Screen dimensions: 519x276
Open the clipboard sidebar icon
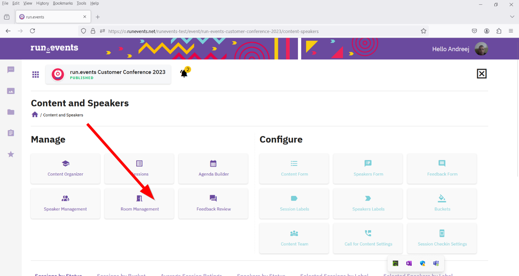(11, 133)
